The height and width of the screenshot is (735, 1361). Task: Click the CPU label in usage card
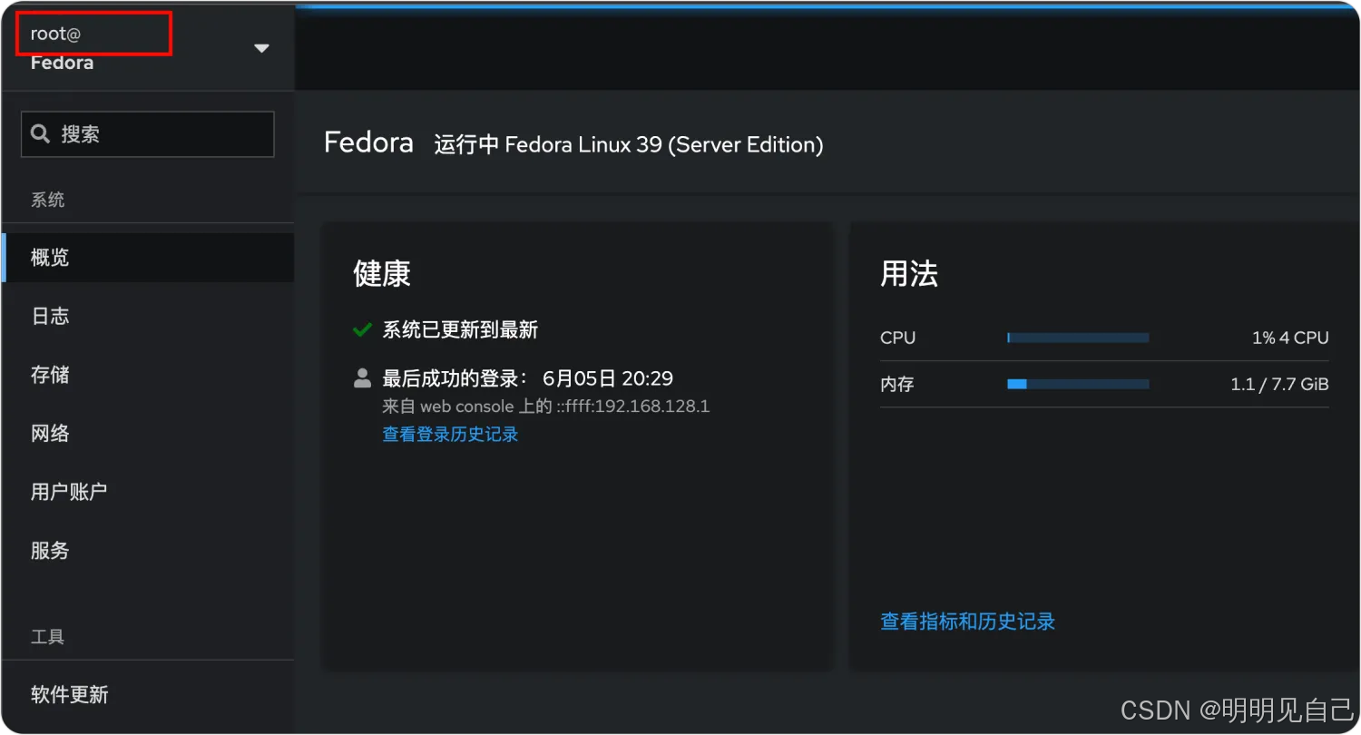click(x=898, y=338)
